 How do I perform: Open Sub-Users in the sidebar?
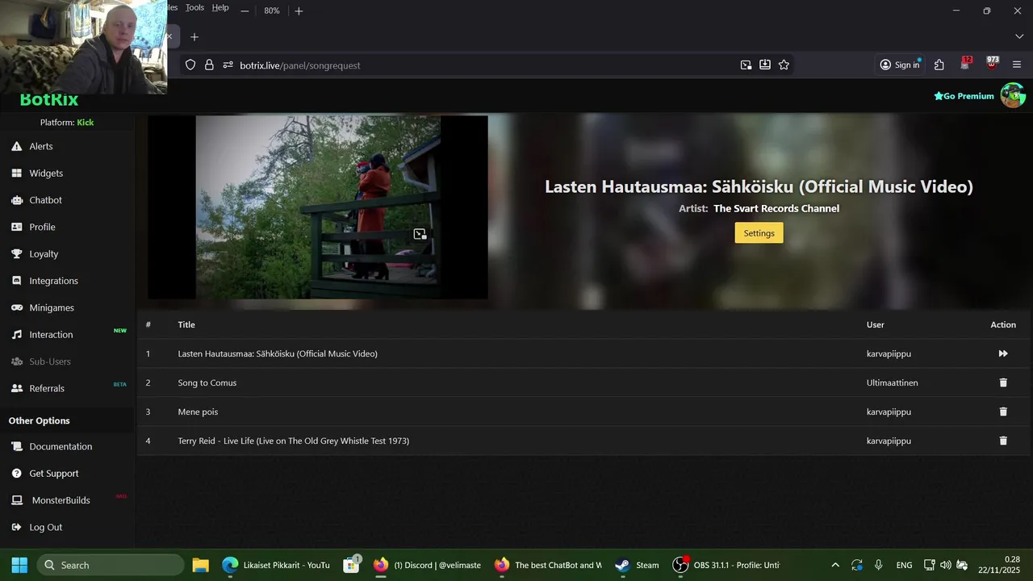(x=50, y=362)
